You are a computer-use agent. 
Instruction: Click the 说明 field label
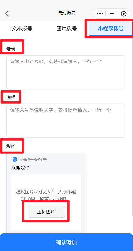[11, 97]
